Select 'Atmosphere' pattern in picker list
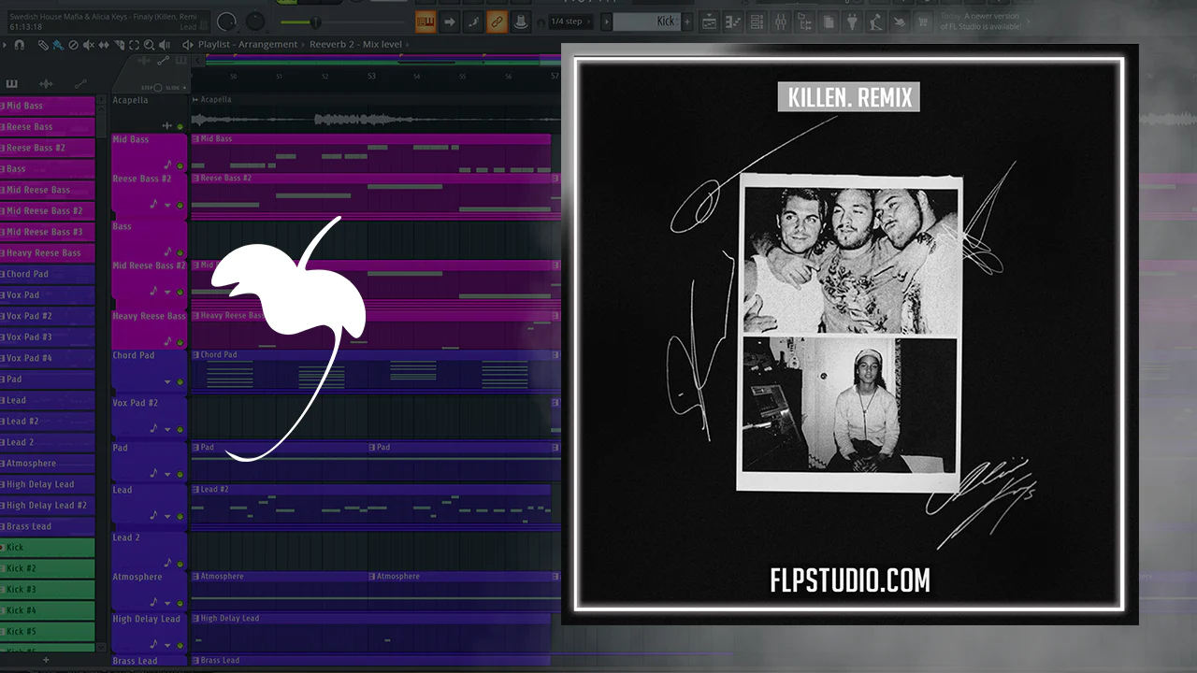Image resolution: width=1197 pixels, height=673 pixels. pos(48,463)
